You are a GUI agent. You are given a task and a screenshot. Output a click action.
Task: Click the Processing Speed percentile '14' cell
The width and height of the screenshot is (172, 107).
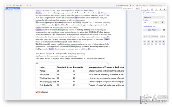coord(81,82)
